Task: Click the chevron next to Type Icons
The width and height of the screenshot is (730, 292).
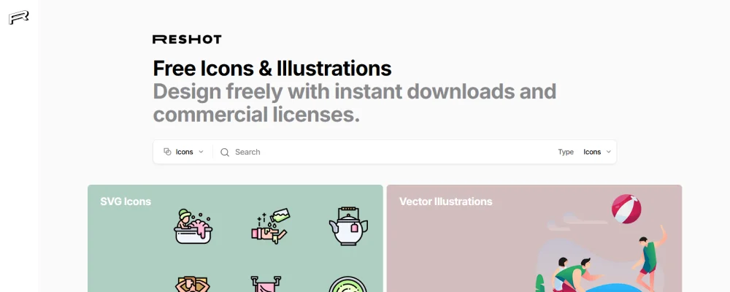Action: pos(609,152)
